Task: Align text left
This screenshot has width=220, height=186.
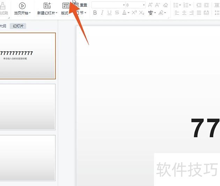Action: click(x=177, y=13)
